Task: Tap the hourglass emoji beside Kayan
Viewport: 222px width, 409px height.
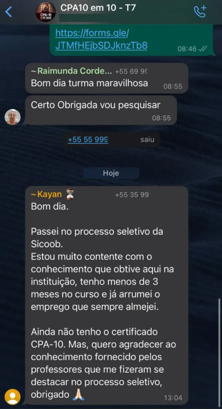Action: click(x=70, y=195)
